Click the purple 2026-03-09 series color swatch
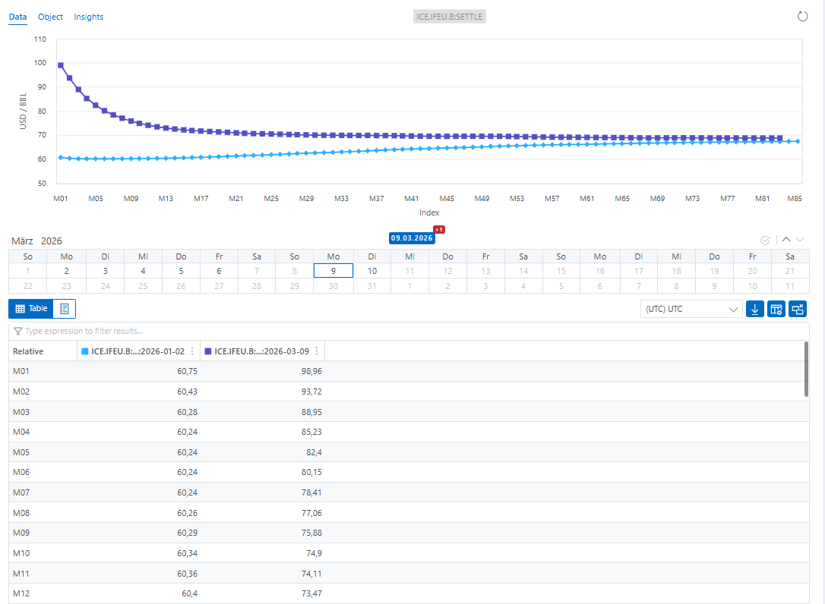 [208, 351]
